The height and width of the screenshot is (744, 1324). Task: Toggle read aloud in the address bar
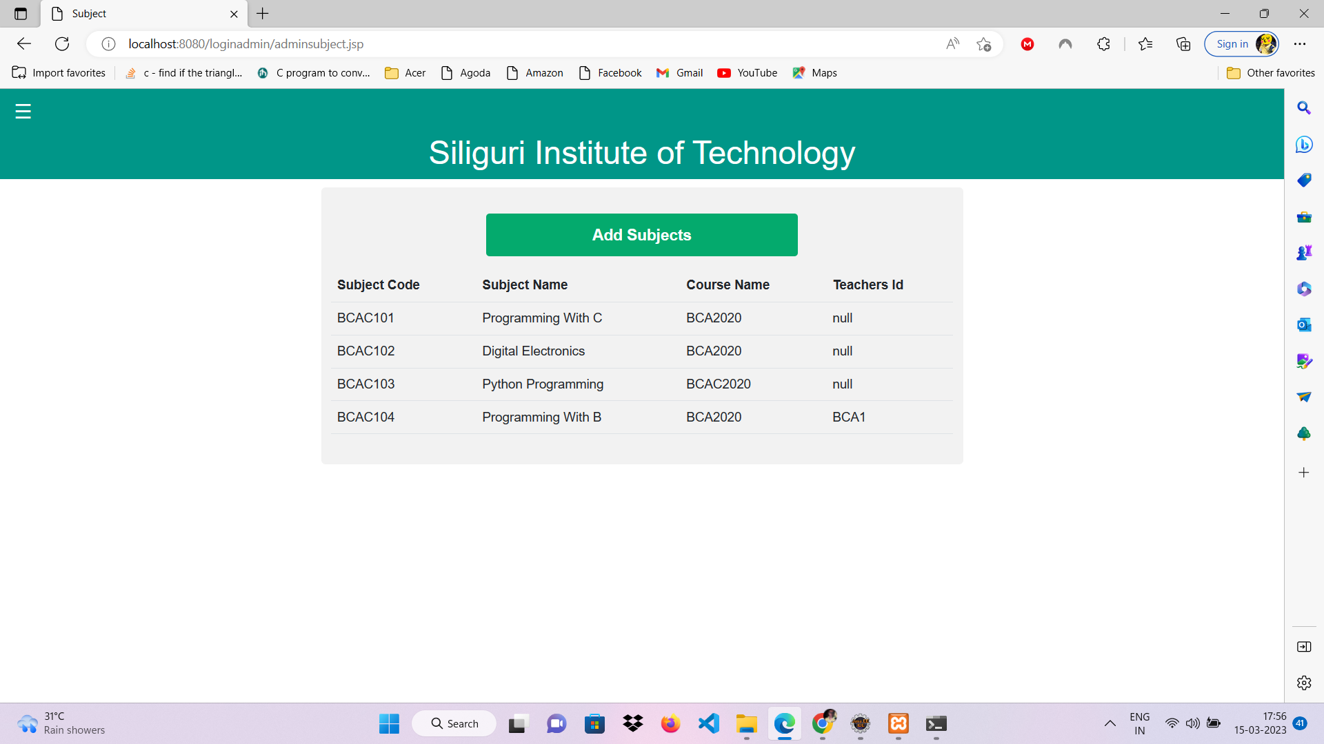coord(952,43)
